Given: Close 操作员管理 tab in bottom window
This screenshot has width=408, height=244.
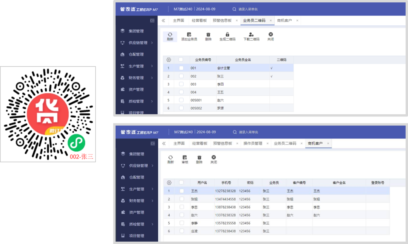Looking at the screenshot, I should [x=267, y=143].
